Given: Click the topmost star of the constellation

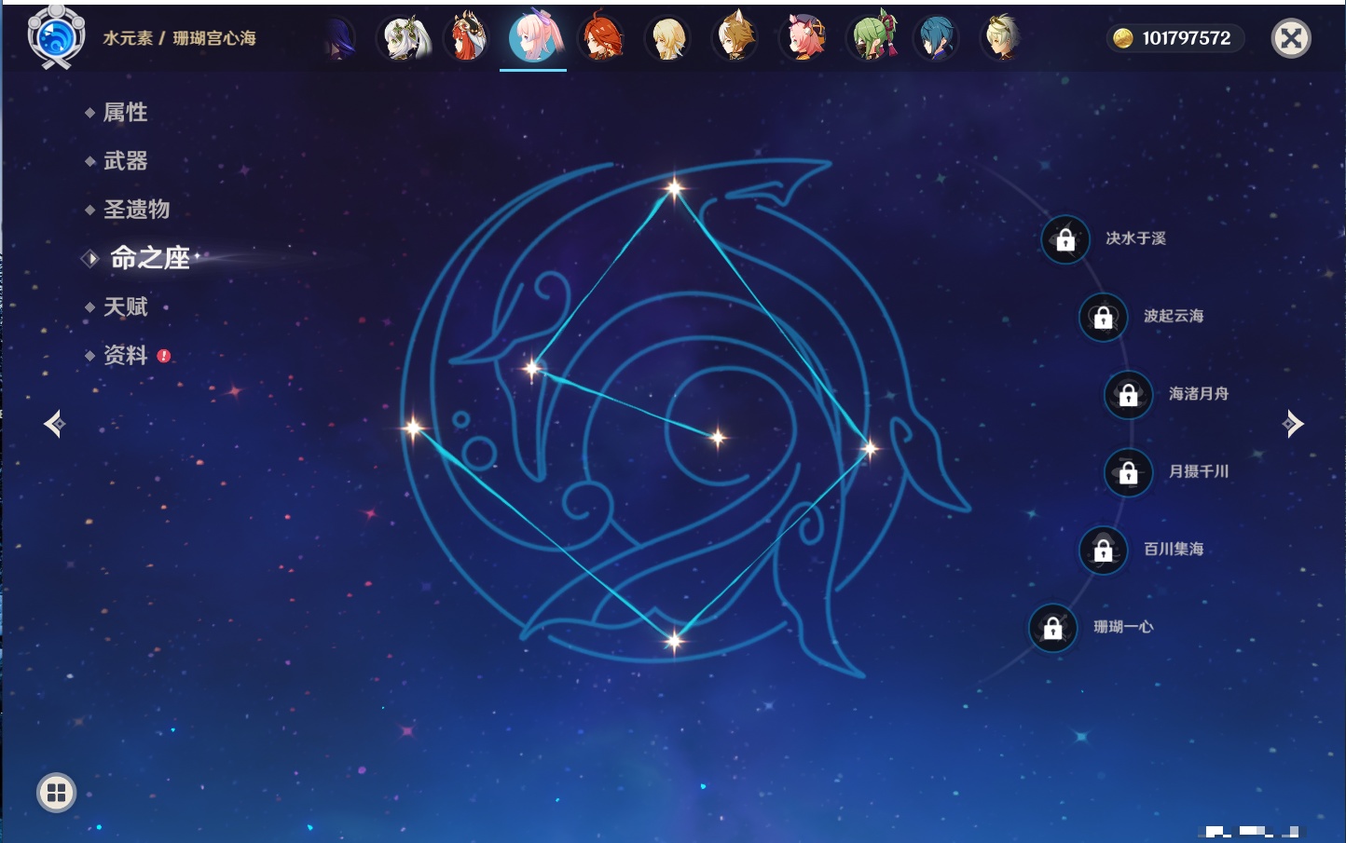Looking at the screenshot, I should point(674,188).
